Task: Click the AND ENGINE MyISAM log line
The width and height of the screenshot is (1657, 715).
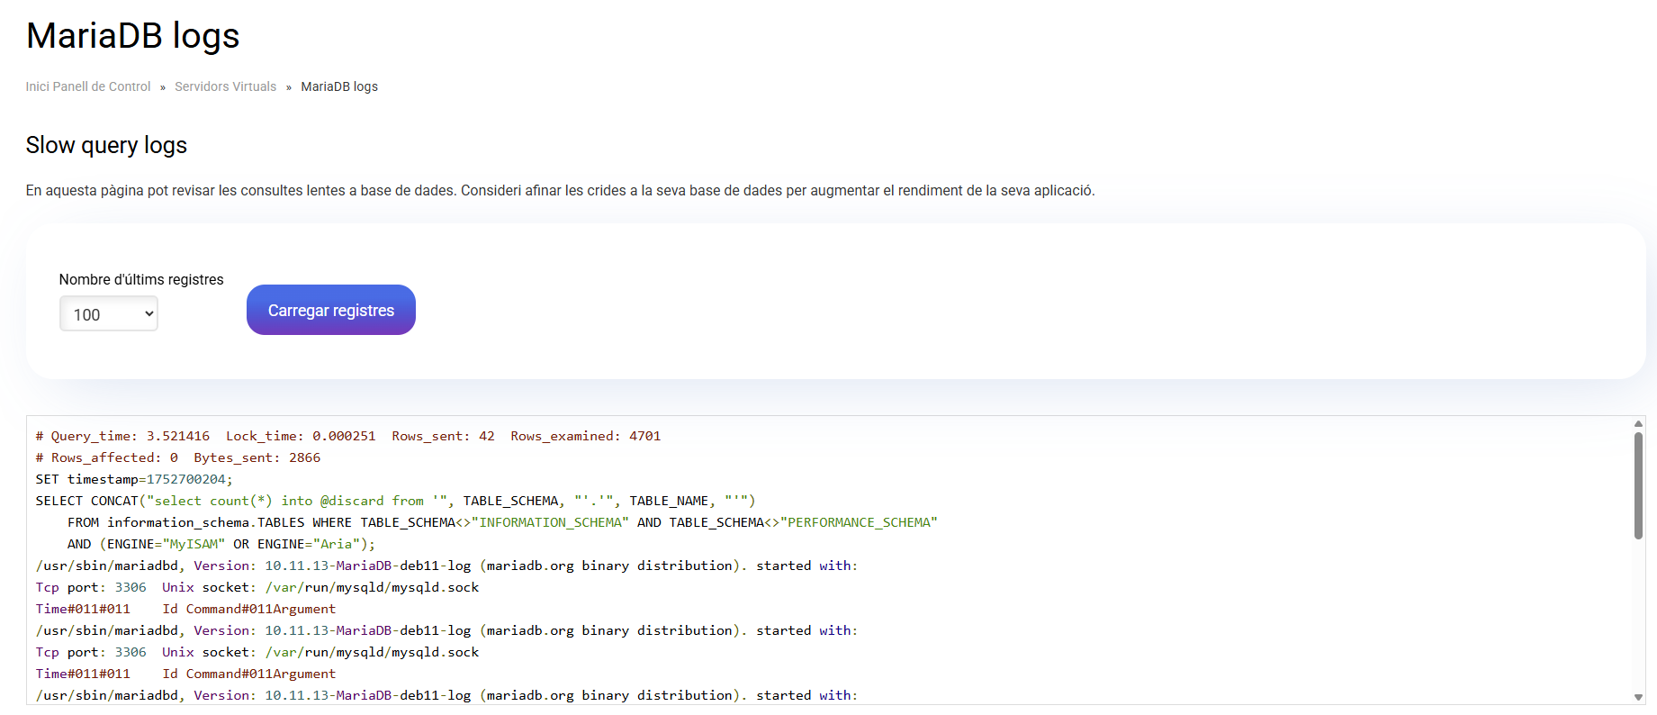Action: coord(221,544)
